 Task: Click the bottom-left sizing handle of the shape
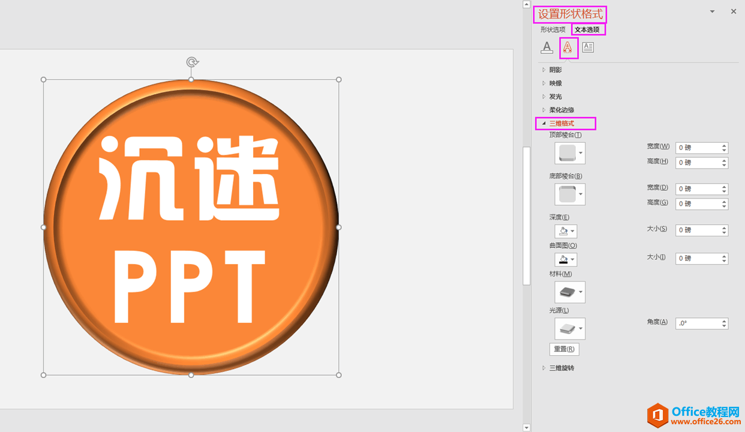(x=43, y=375)
